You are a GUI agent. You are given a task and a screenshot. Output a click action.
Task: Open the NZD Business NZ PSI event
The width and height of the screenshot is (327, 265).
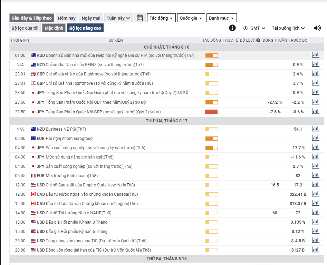click(66, 129)
